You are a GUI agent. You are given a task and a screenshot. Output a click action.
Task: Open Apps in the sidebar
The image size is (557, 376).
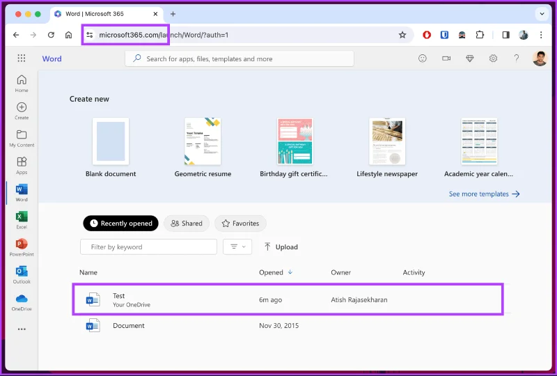click(22, 166)
